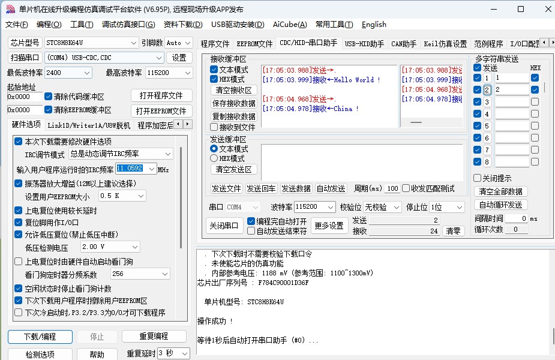
Task: Open the 范例程序 tab
Action: pyautogui.click(x=488, y=44)
